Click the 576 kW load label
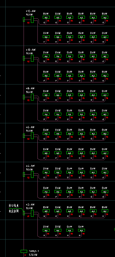 point(33,255)
